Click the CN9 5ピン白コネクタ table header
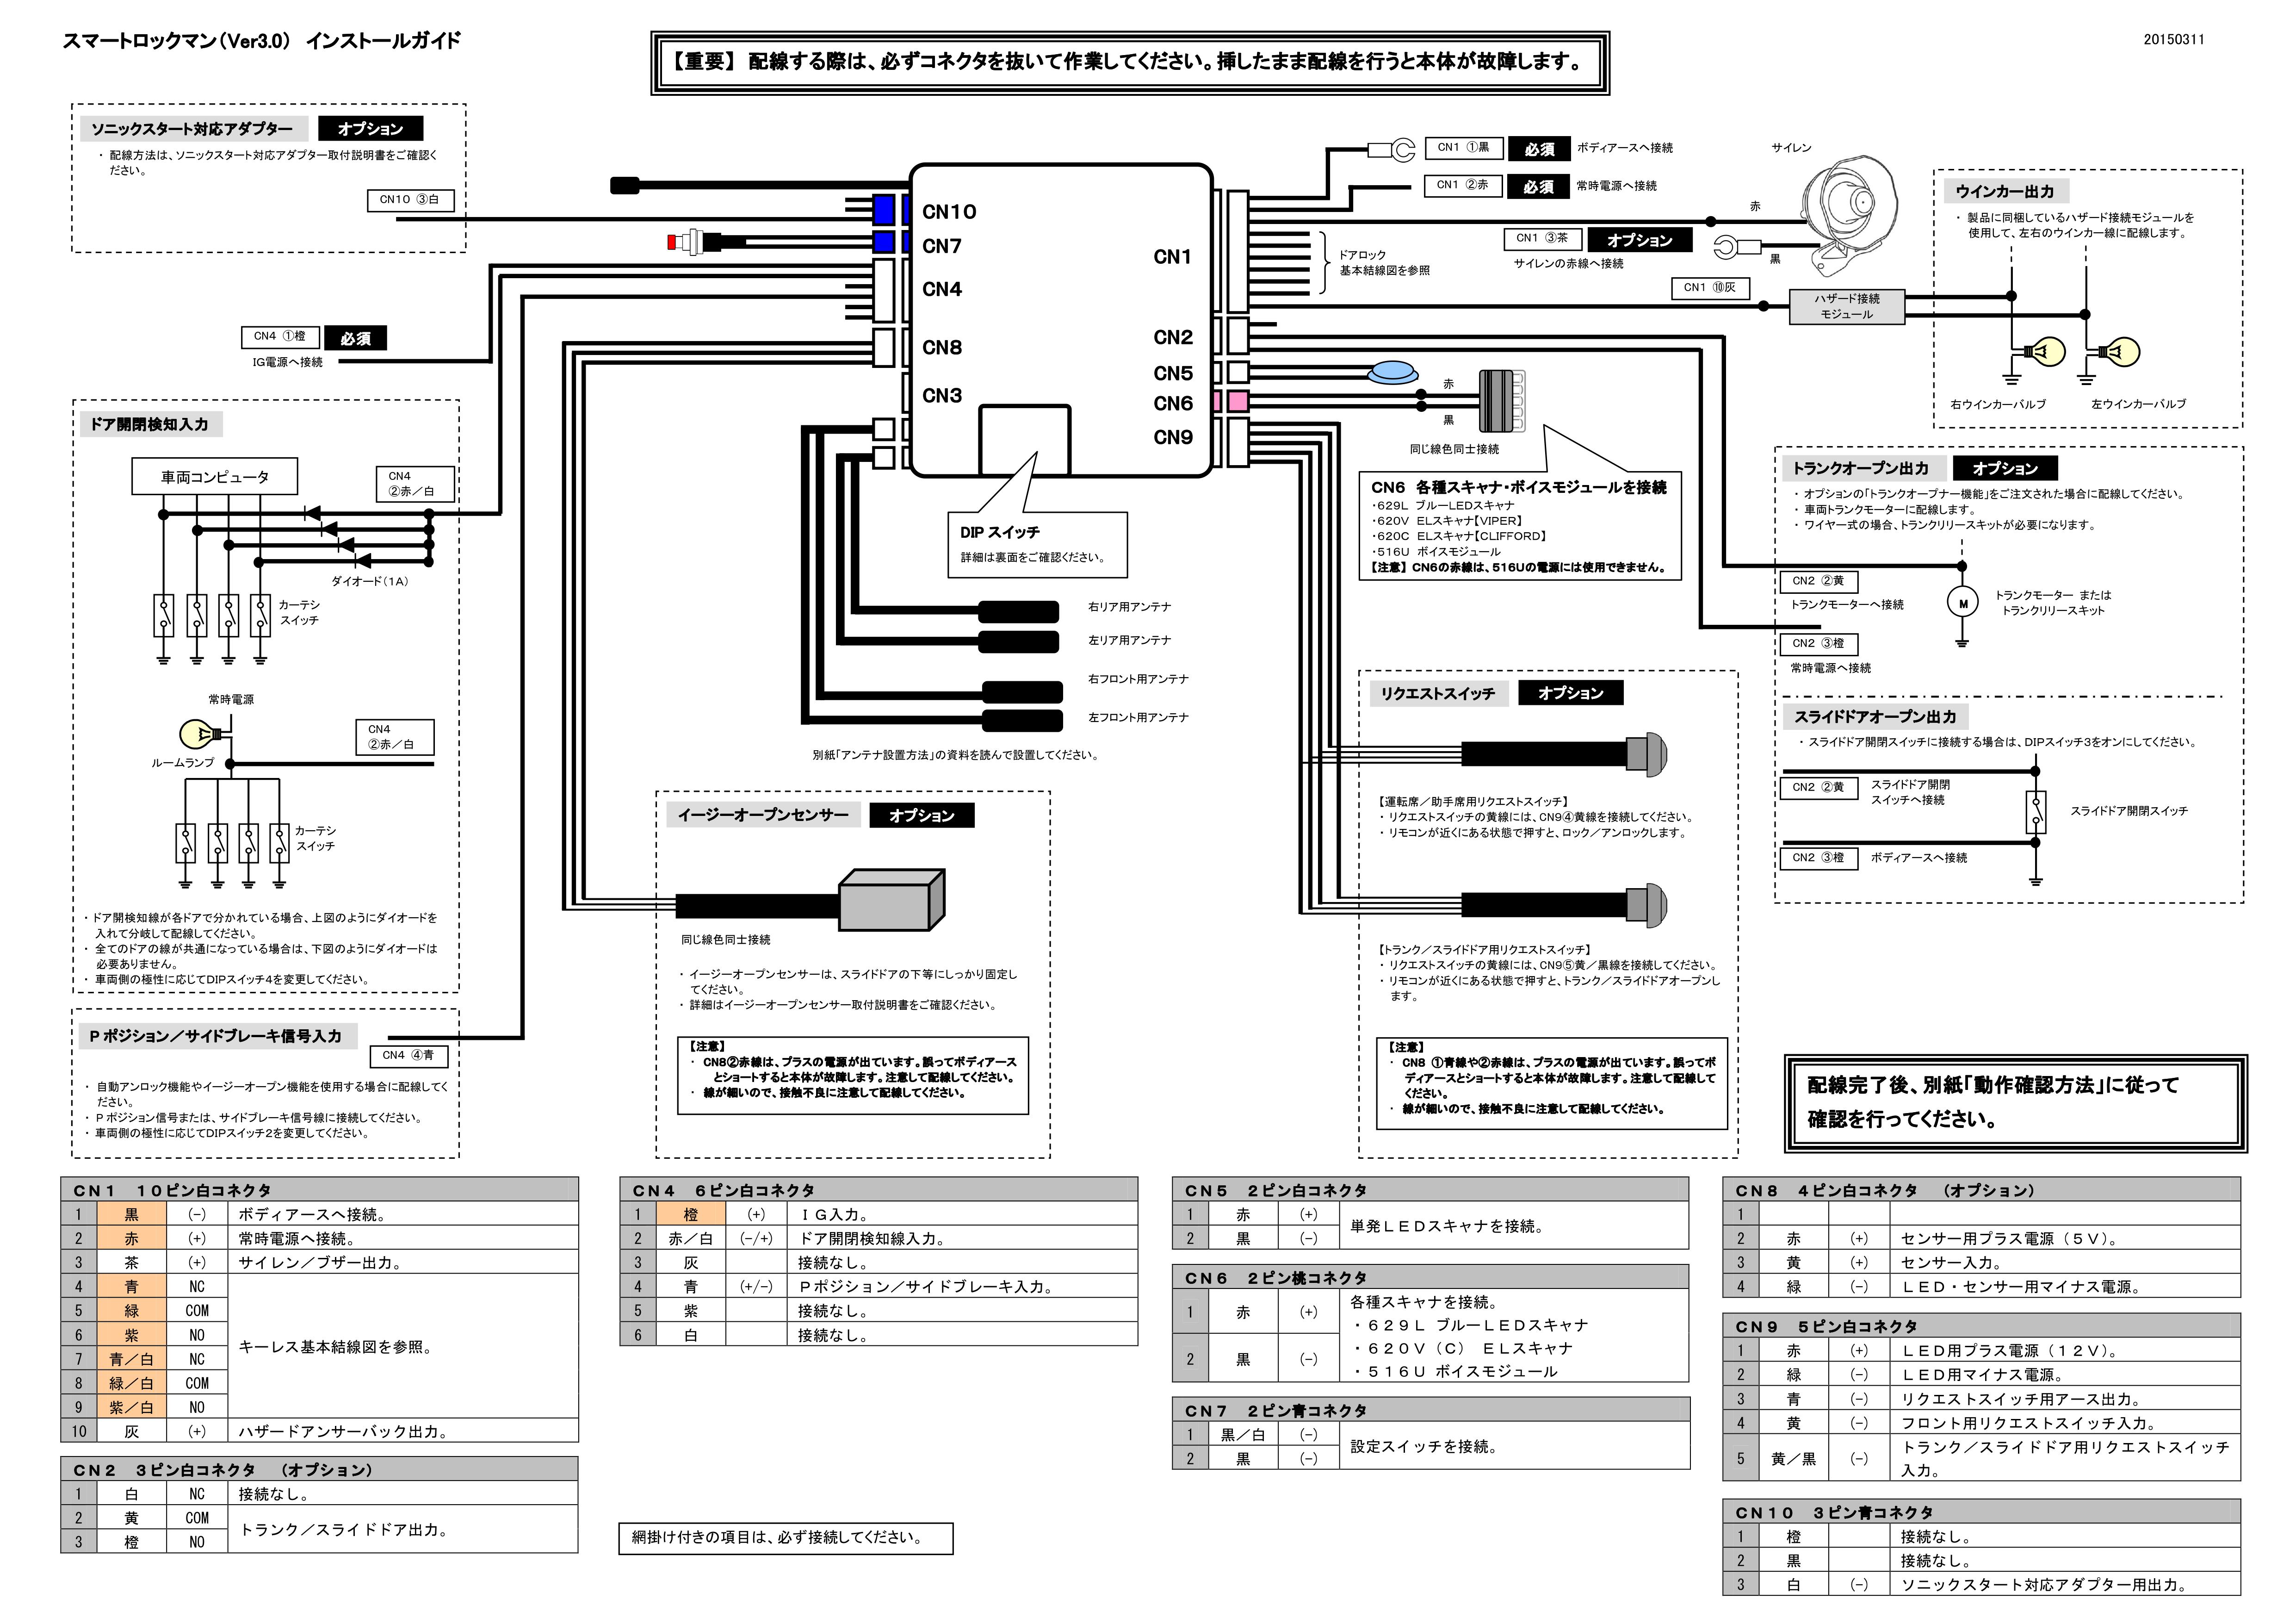The image size is (2296, 1624). coord(1981,1326)
